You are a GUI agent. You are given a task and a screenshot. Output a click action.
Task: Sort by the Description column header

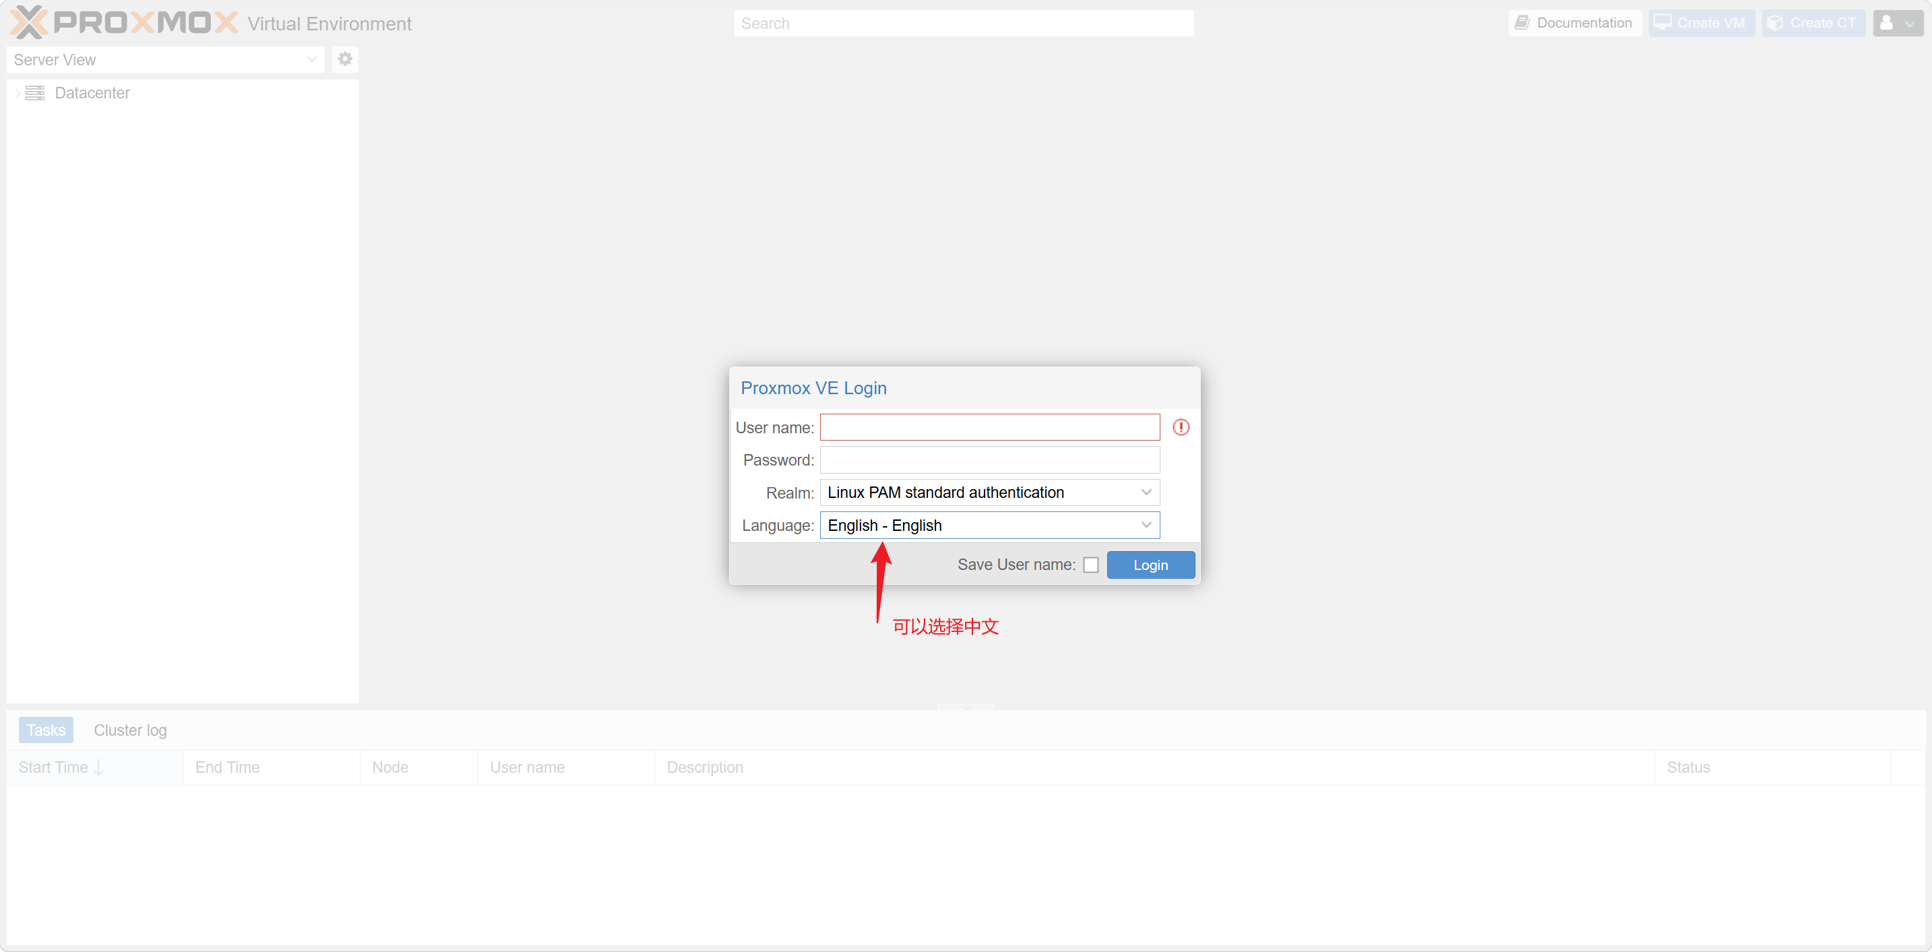(x=1154, y=767)
